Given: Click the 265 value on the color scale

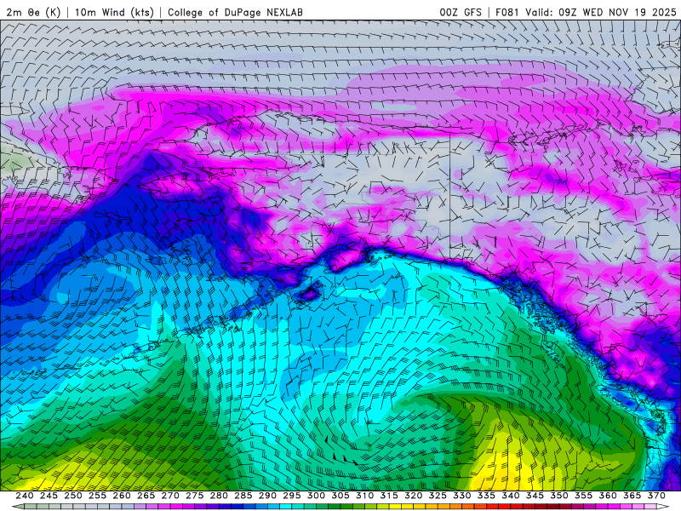Looking at the screenshot, I should [x=146, y=496].
